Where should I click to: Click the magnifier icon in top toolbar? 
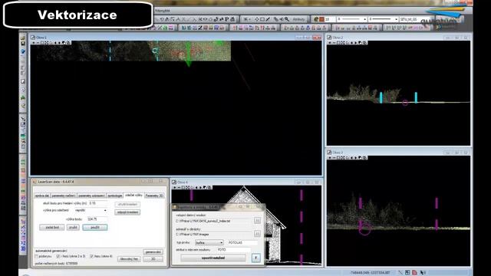click(x=286, y=19)
